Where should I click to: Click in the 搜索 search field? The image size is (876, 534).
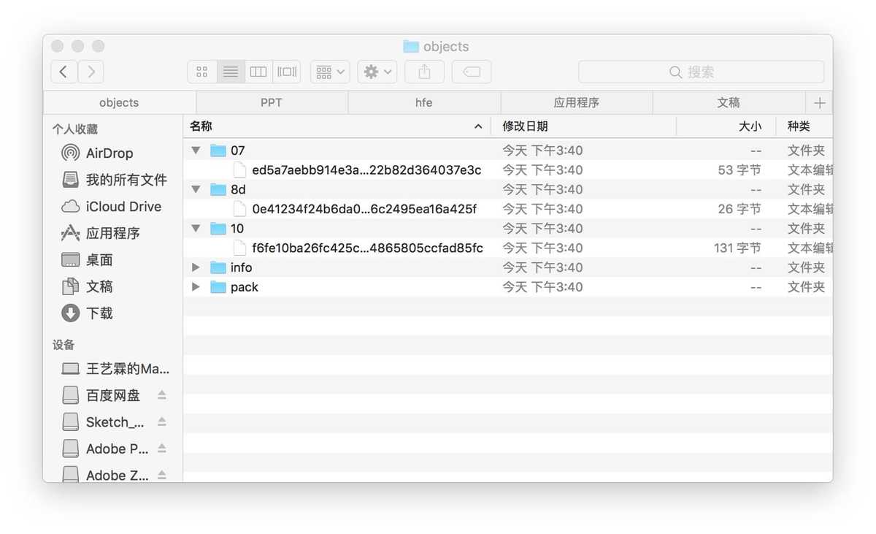tap(701, 72)
